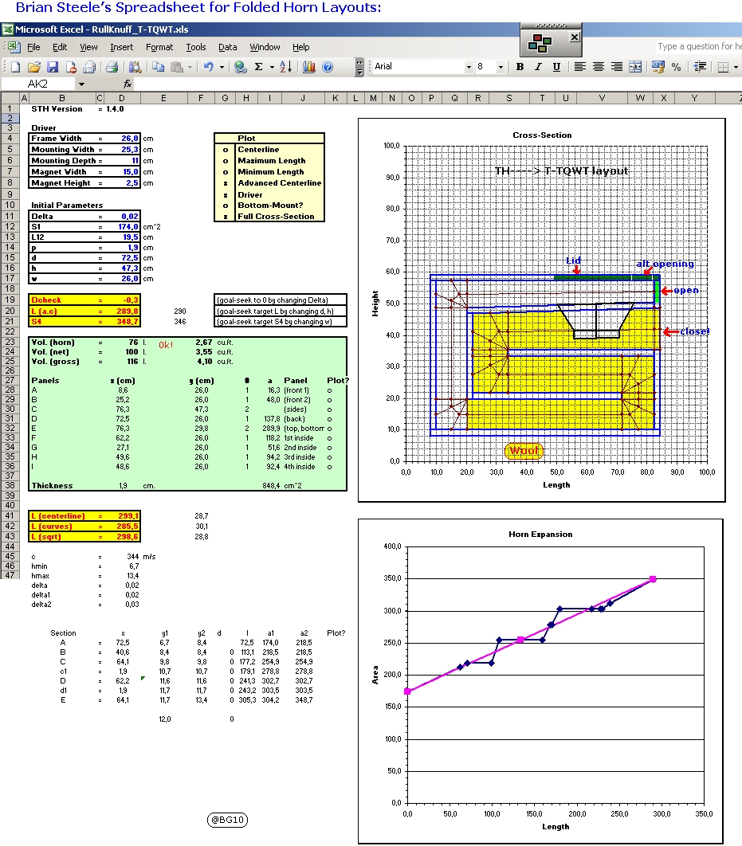Image resolution: width=742 pixels, height=846 pixels.
Task: Open the Tools menu
Action: [196, 47]
